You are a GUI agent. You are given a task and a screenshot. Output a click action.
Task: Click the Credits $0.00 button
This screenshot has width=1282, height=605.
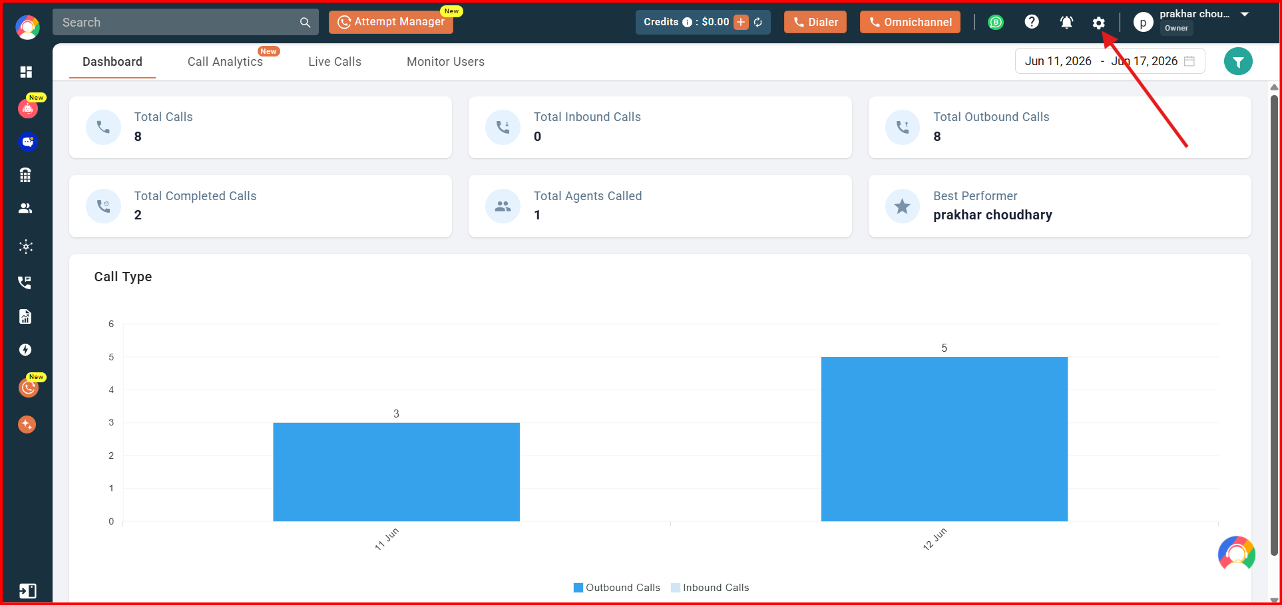tap(703, 22)
